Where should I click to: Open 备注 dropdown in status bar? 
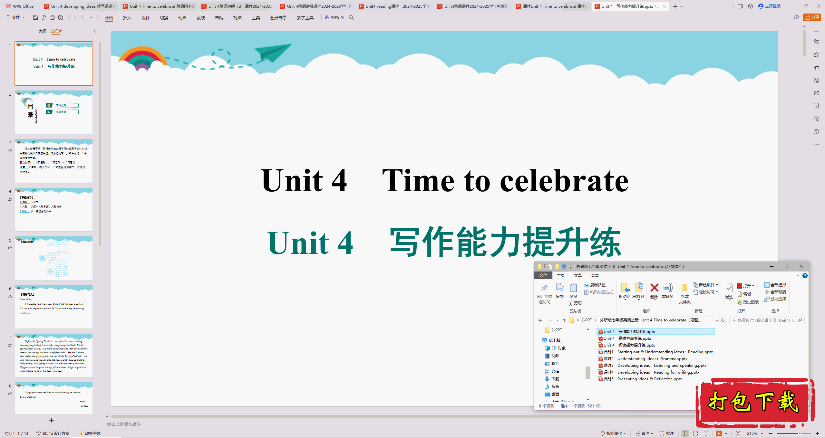click(645, 433)
